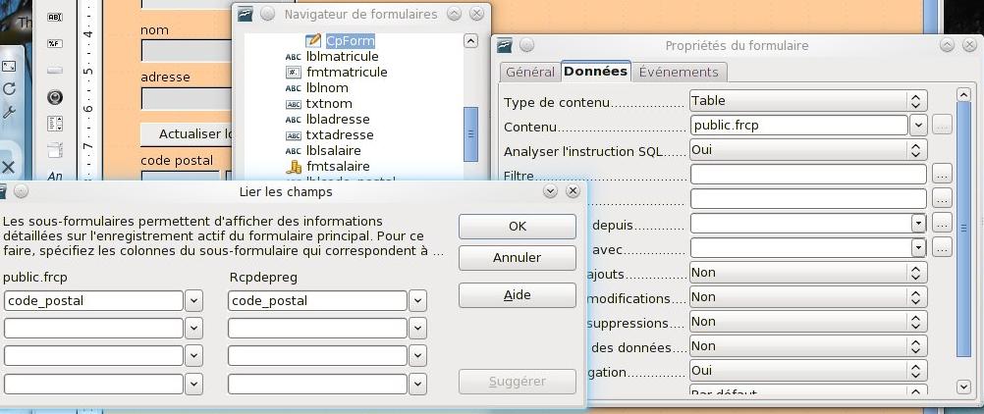This screenshot has height=414, width=984.
Task: Open Aide in Lier les champs dialog
Action: tap(518, 295)
